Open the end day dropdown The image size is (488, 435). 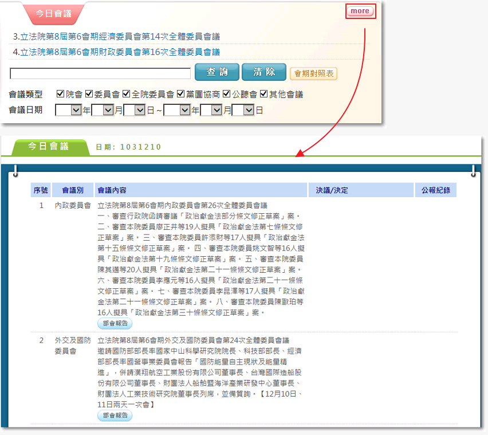(x=243, y=110)
